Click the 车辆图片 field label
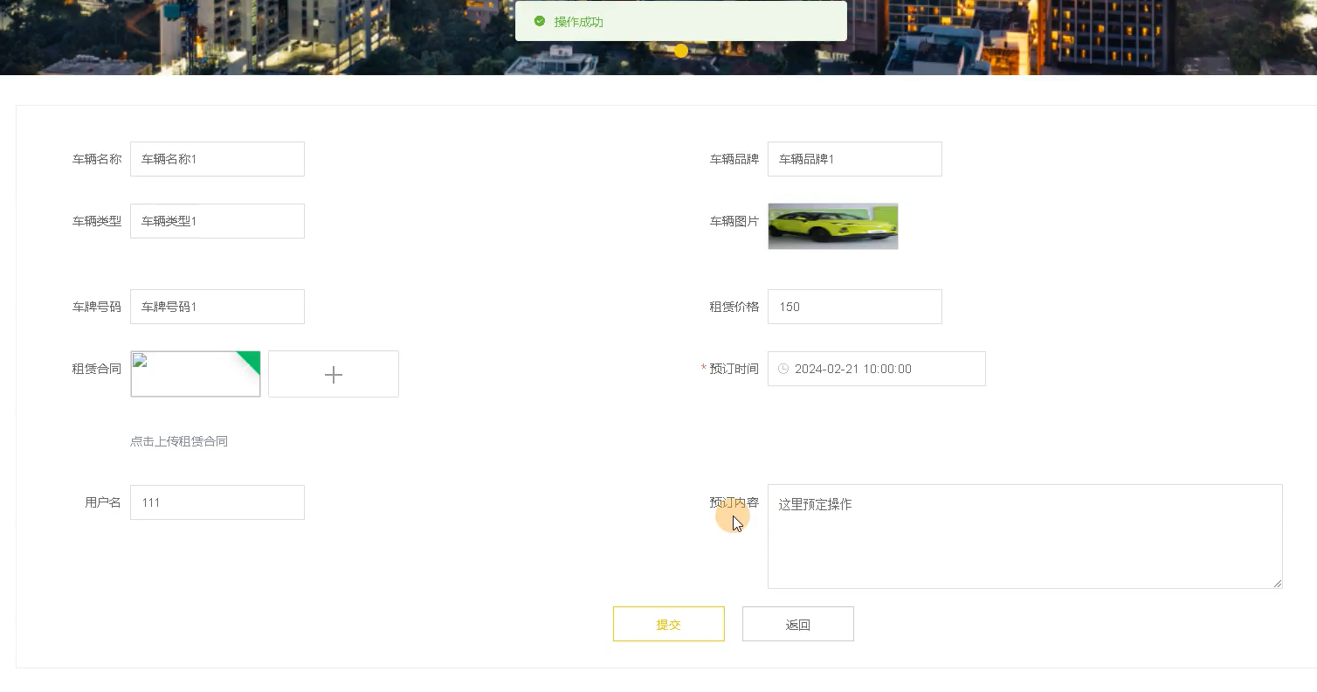 734,221
